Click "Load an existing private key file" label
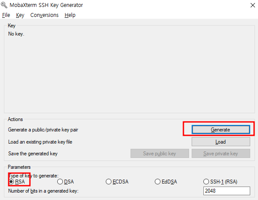Screen dimensions: 258x200 tap(40, 142)
